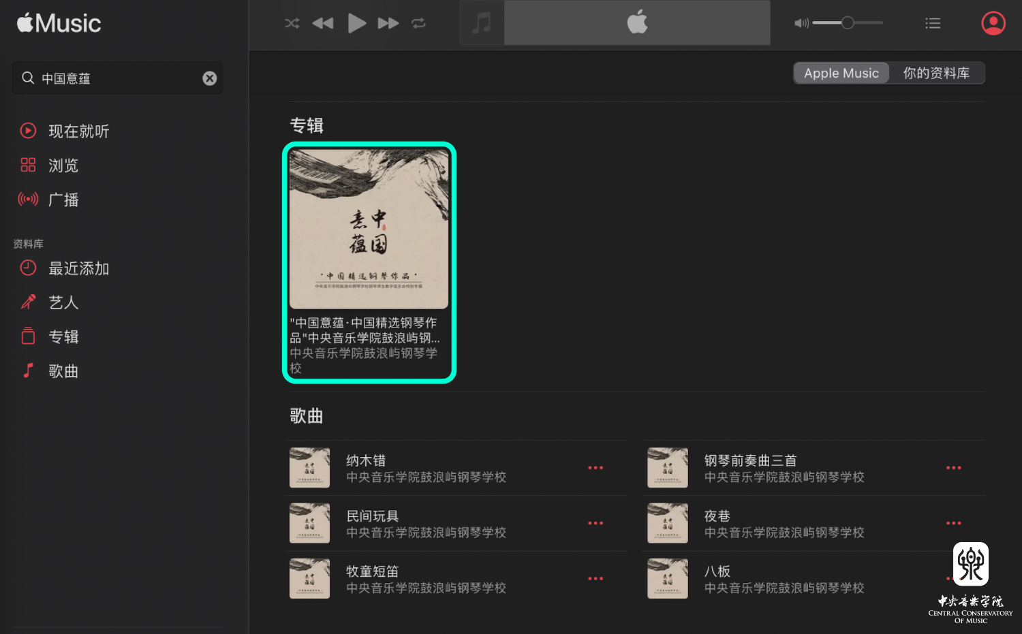1022x634 pixels.
Task: Expand more options for 钢琴前奏曲三首
Action: (x=953, y=468)
